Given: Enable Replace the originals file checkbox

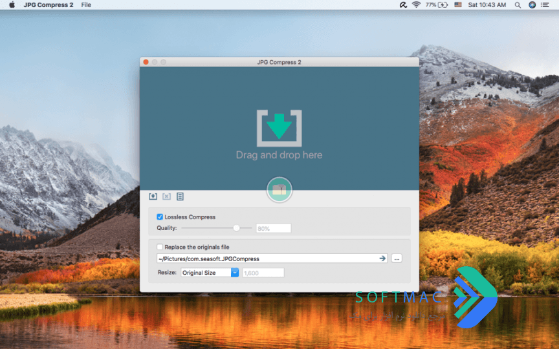Looking at the screenshot, I should (x=160, y=247).
